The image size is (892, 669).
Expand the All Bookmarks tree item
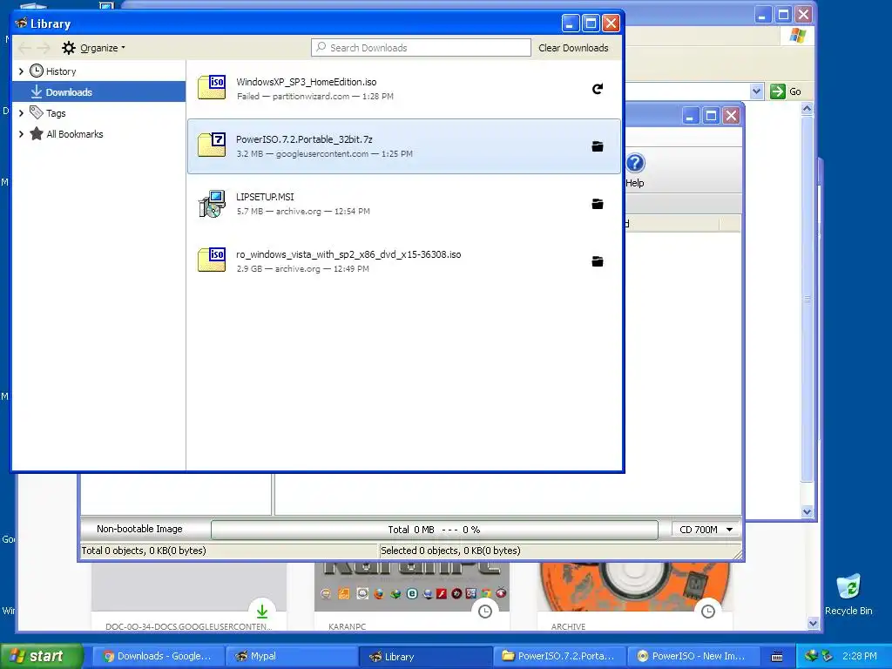(x=21, y=134)
